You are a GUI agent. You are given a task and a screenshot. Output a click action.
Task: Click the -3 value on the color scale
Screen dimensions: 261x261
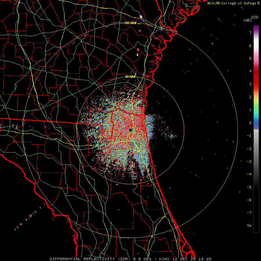(249, 161)
